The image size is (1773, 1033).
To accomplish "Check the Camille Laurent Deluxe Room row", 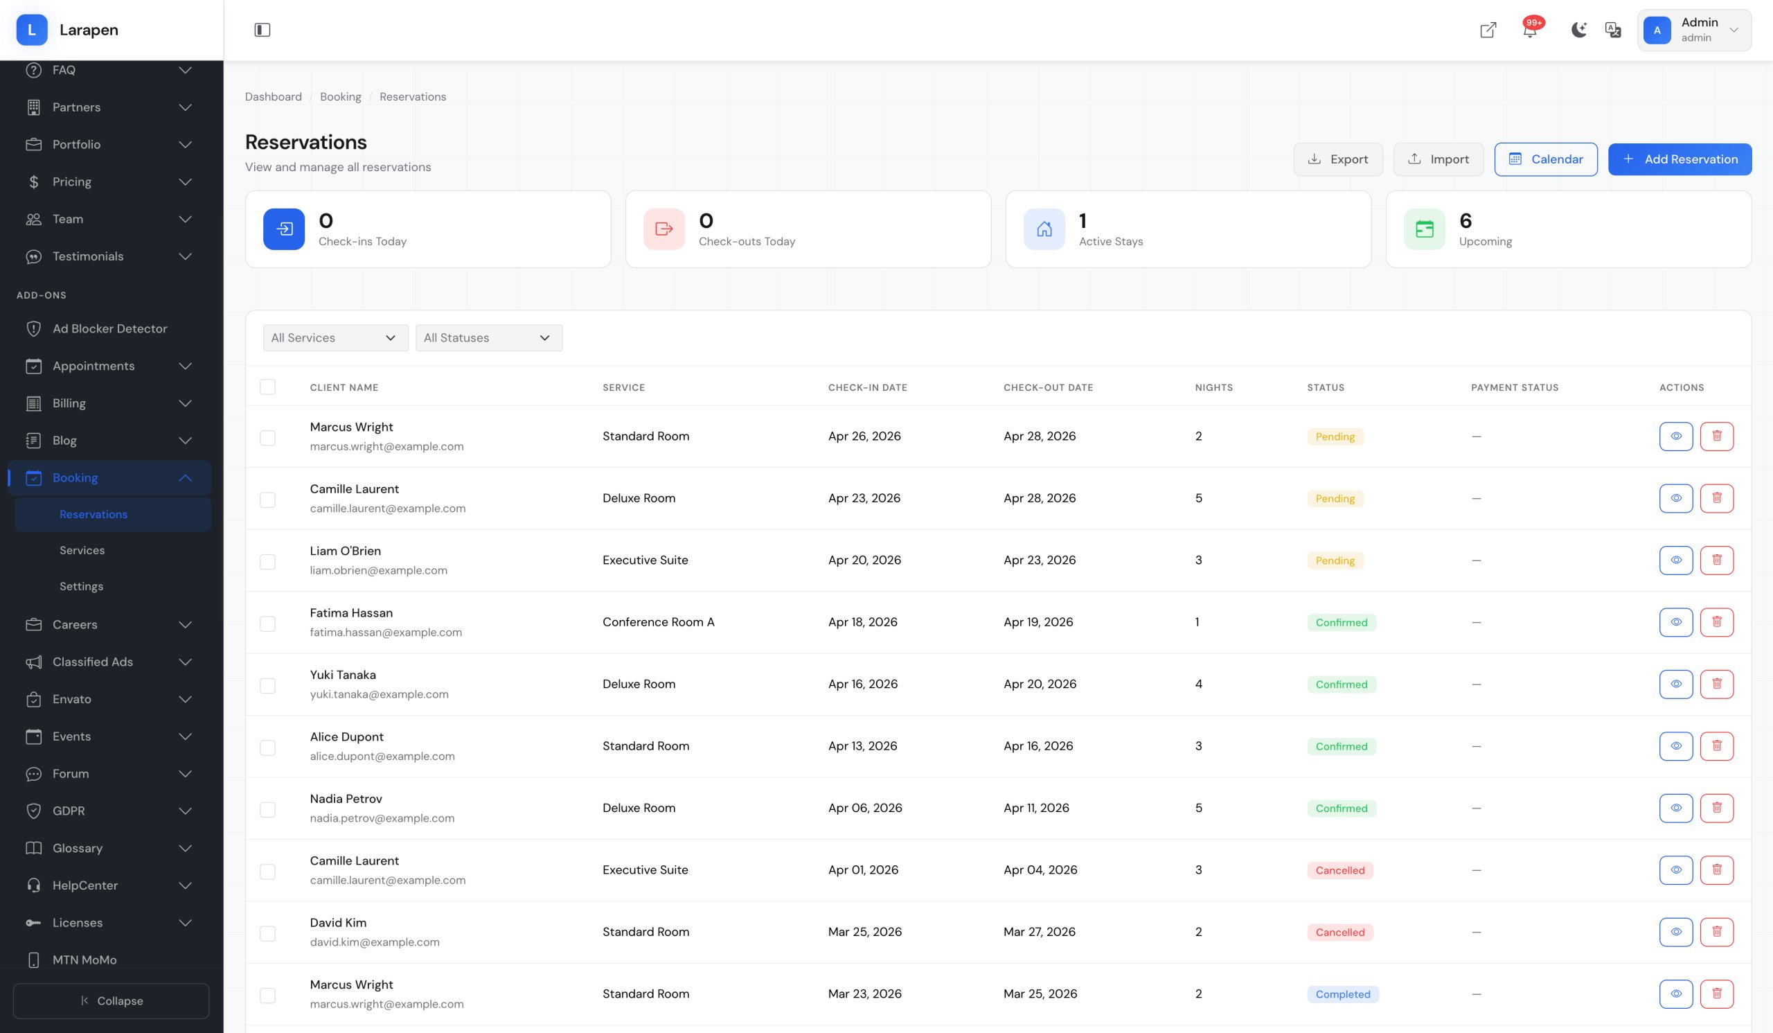I will (x=267, y=500).
